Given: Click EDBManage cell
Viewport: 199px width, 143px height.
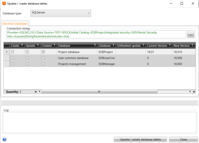Looking at the screenshot, I should point(107,64).
